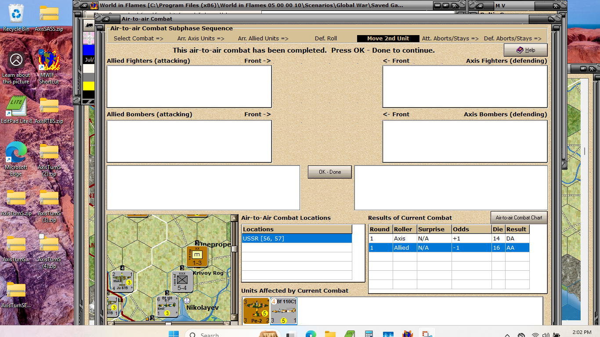The image size is (600, 337).
Task: Click the Allied Bombers (attacking) list box
Action: click(x=189, y=141)
